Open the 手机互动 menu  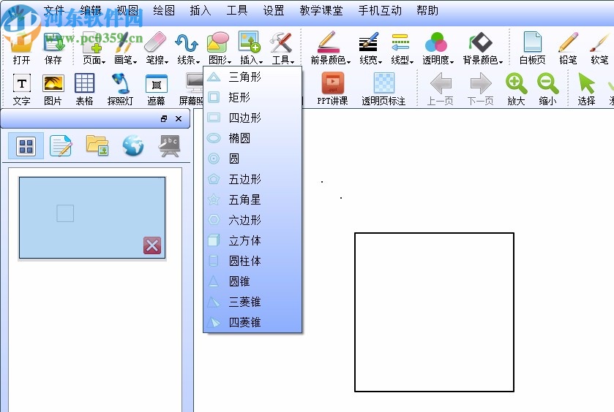(380, 10)
